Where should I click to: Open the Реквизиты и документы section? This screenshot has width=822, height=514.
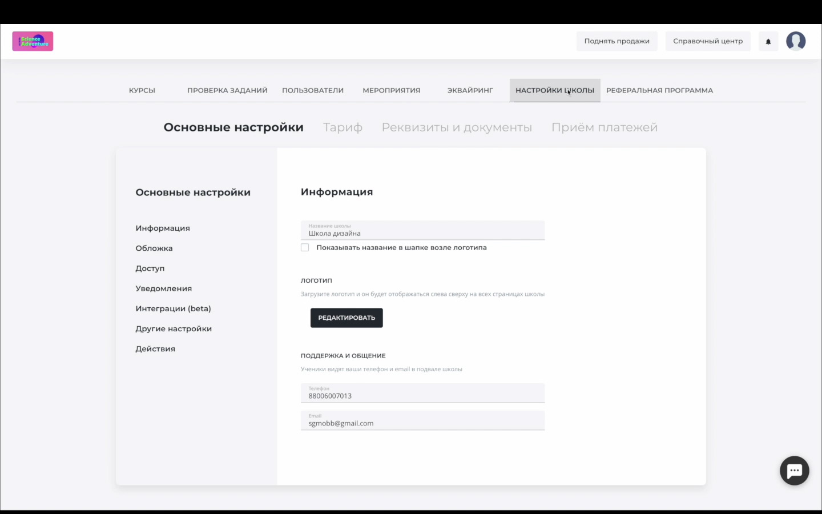(x=457, y=127)
